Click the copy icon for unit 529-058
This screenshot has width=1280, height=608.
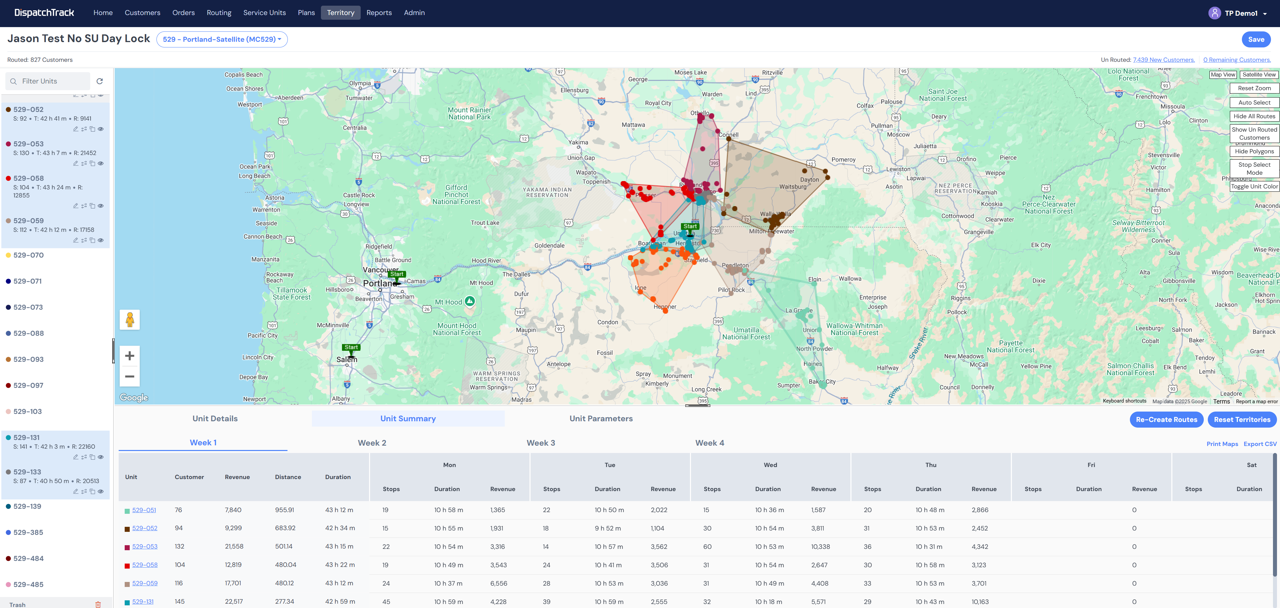pos(92,206)
